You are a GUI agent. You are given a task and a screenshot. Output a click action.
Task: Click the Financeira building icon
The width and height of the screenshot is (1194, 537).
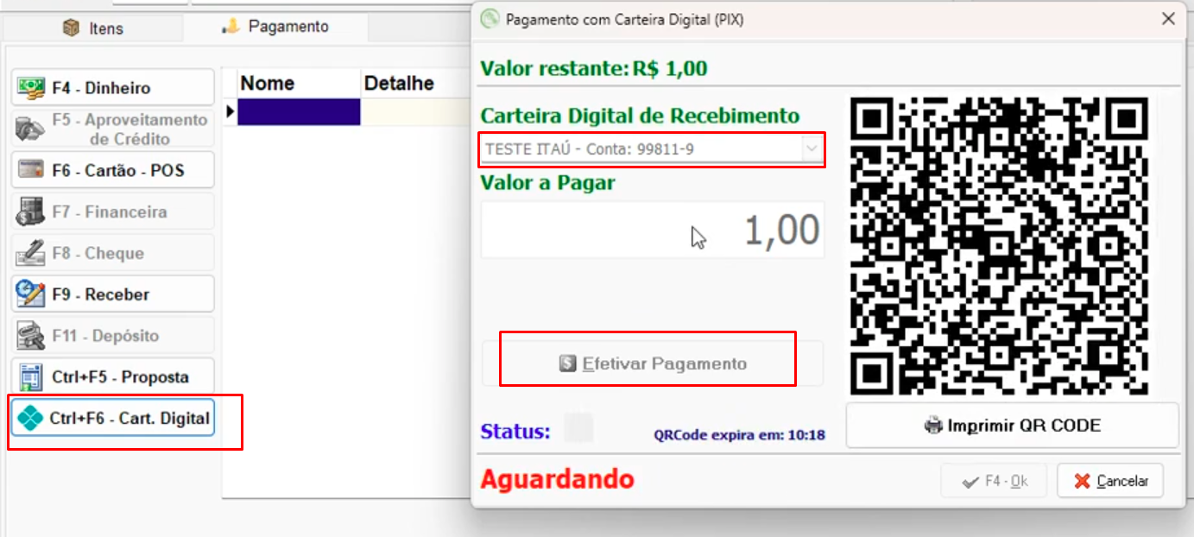coord(31,212)
